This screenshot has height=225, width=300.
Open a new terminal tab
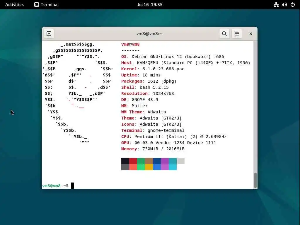click(49, 34)
